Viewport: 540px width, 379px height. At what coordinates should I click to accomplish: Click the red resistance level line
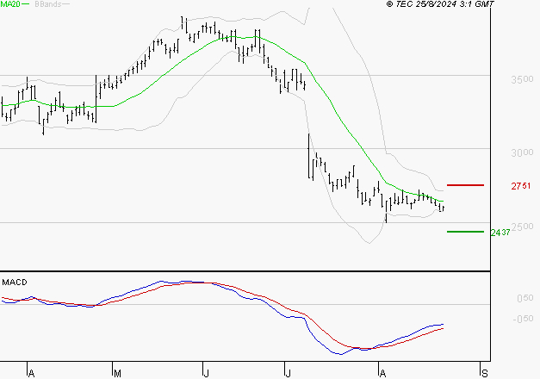coord(465,185)
